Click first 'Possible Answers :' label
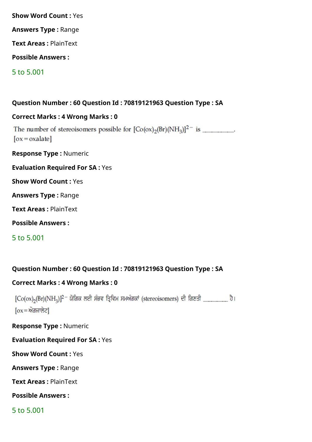 pyautogui.click(x=41, y=57)
